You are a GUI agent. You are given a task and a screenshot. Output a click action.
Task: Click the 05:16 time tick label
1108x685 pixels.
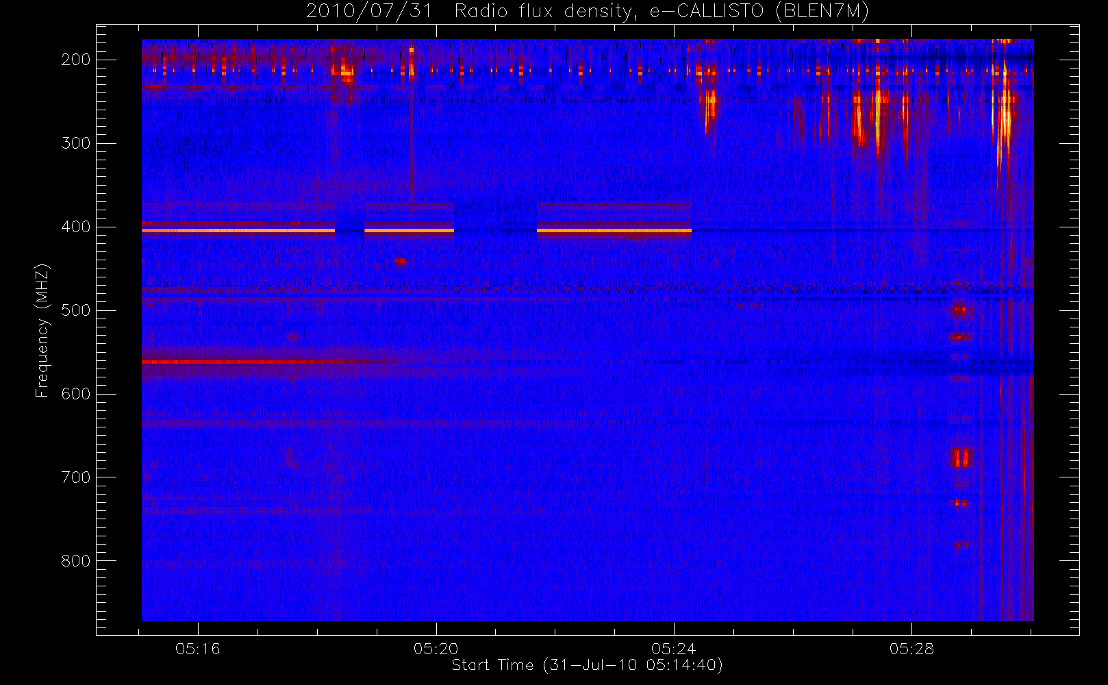pyautogui.click(x=198, y=649)
